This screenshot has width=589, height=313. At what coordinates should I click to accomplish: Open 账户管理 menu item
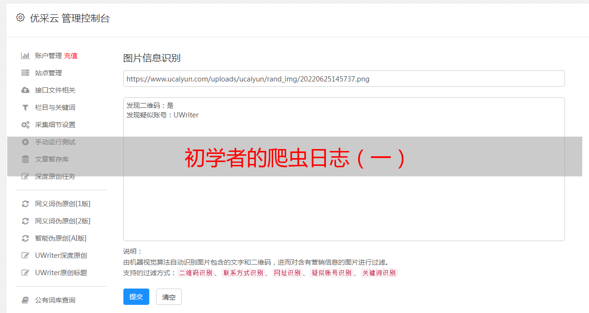[x=48, y=56]
